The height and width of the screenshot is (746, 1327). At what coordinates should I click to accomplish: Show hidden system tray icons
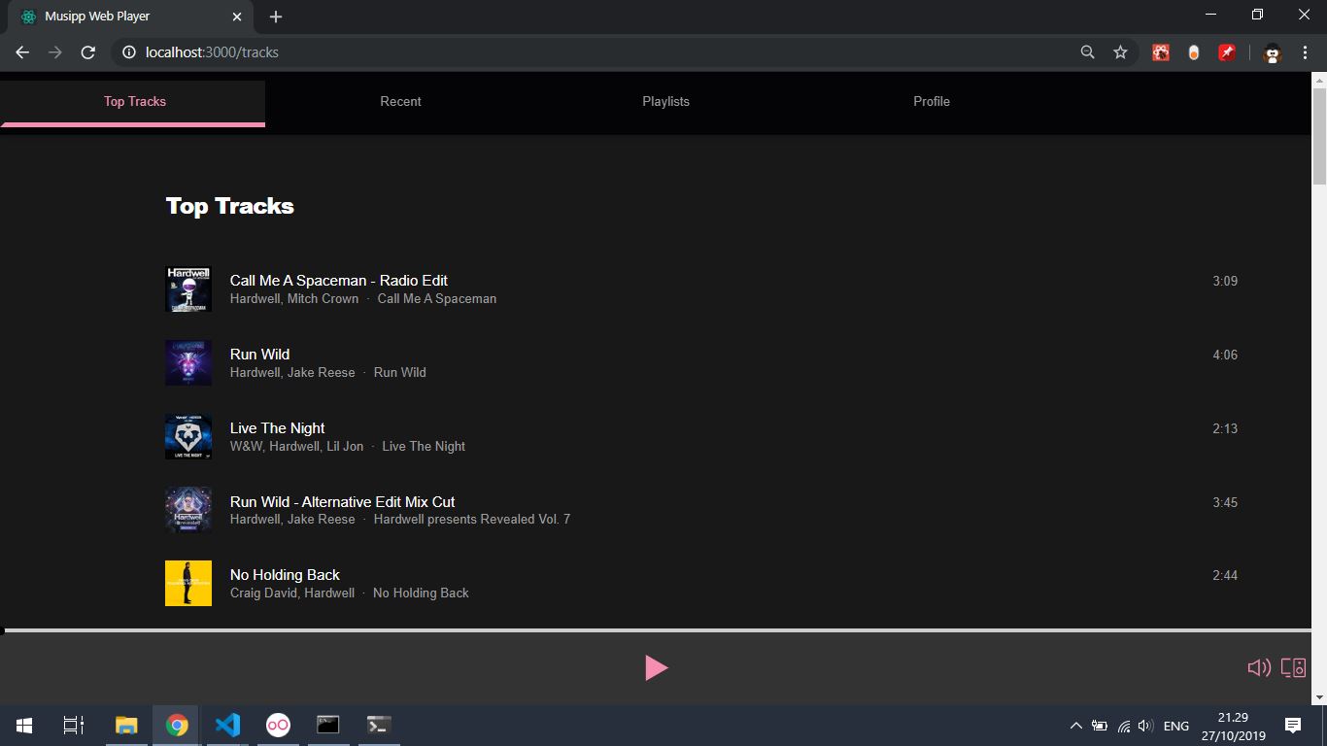1075,726
